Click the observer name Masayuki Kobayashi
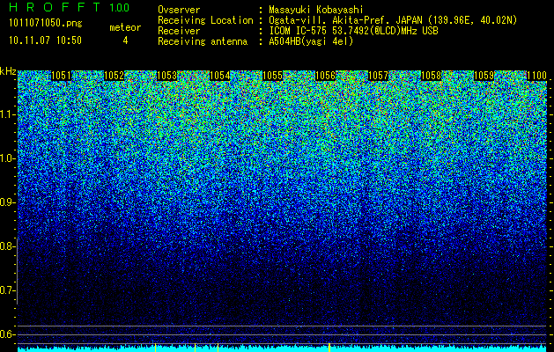Image resolution: width=554 pixels, height=352 pixels. (x=316, y=10)
